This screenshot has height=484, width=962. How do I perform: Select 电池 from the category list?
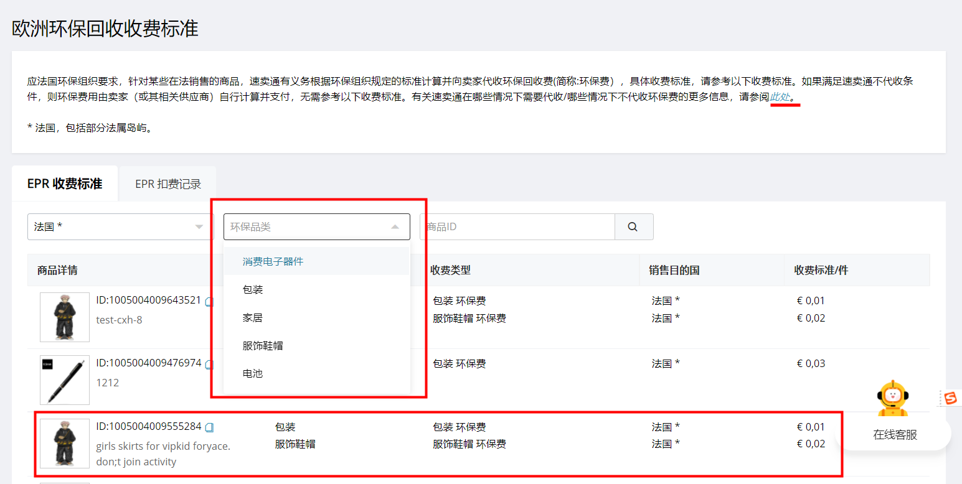point(317,373)
